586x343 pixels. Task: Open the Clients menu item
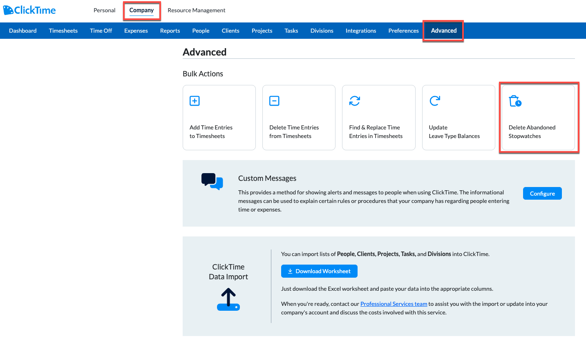point(230,31)
